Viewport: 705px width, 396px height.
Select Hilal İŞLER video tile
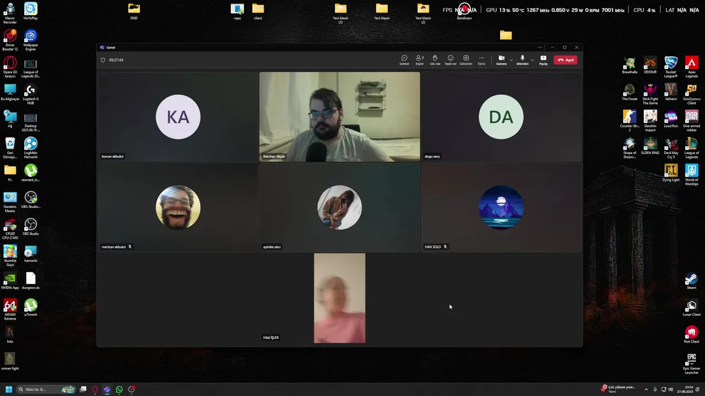pyautogui.click(x=339, y=298)
